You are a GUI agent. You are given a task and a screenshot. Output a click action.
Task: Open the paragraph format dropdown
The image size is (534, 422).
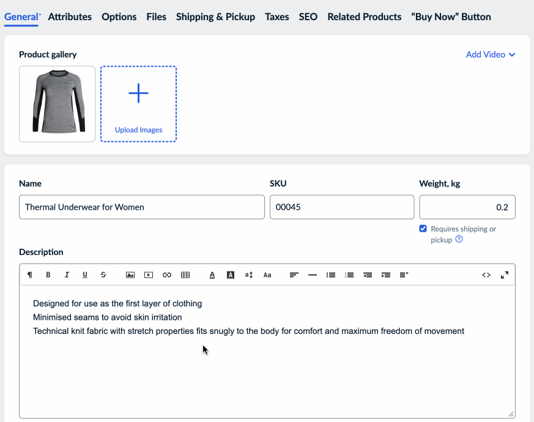pos(30,275)
